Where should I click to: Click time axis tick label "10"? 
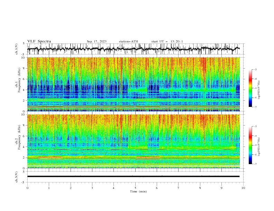(243, 188)
